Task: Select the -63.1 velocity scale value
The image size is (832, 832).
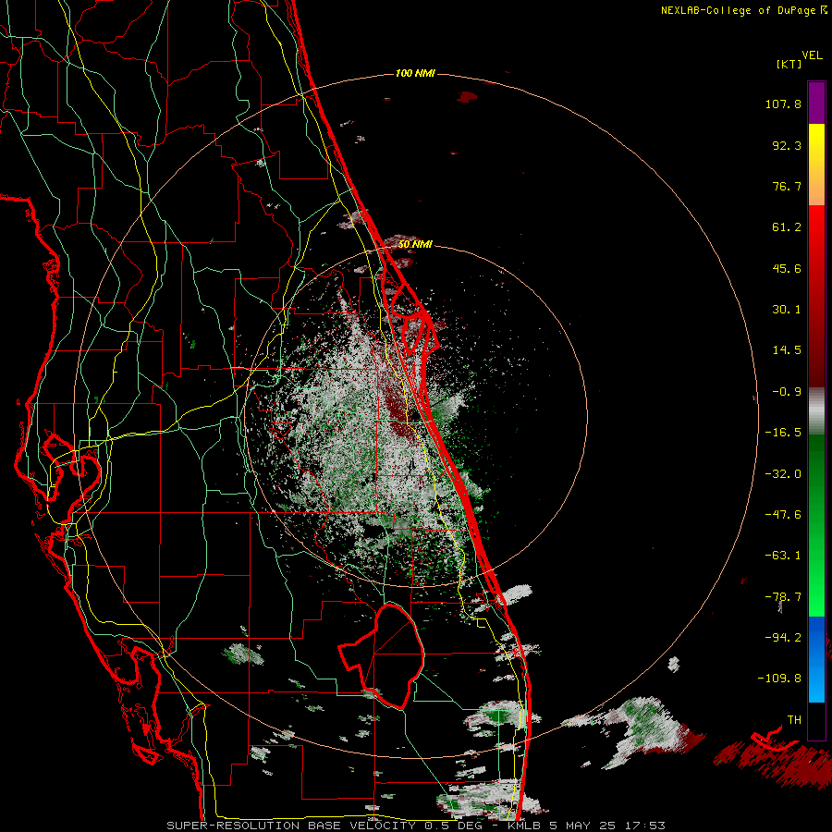Action: (783, 556)
